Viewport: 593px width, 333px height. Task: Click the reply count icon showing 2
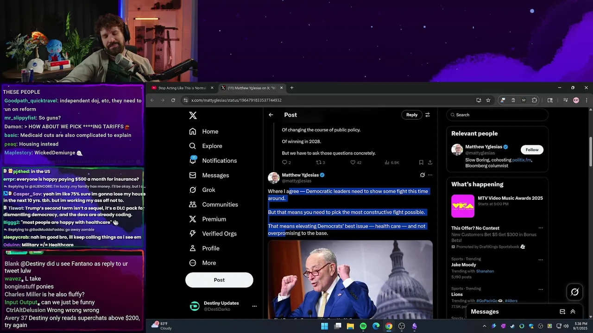tap(286, 162)
